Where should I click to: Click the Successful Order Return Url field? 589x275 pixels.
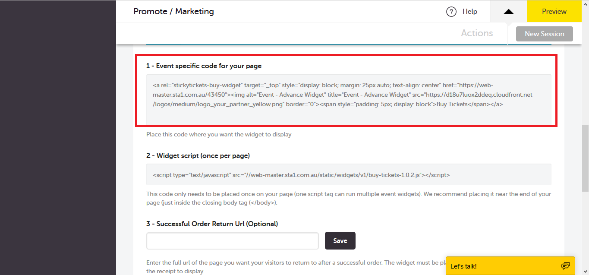pyautogui.click(x=233, y=241)
